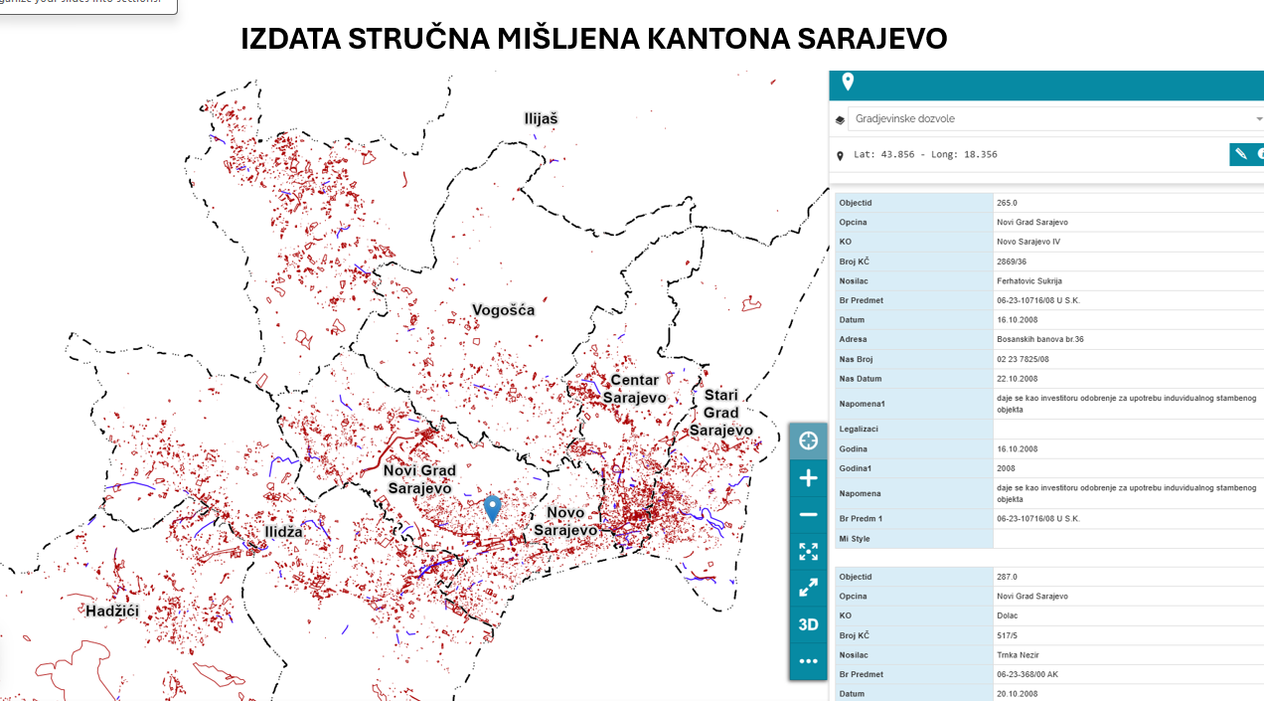1264x701 pixels.
Task: Switch the map to 3D view
Action: click(808, 624)
